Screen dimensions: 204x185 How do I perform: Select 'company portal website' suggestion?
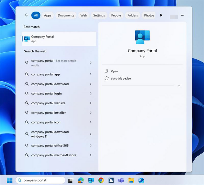(x=59, y=103)
